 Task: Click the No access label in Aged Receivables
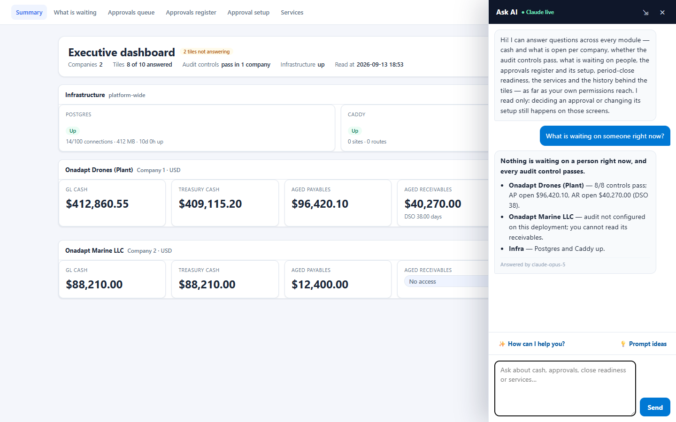point(422,282)
